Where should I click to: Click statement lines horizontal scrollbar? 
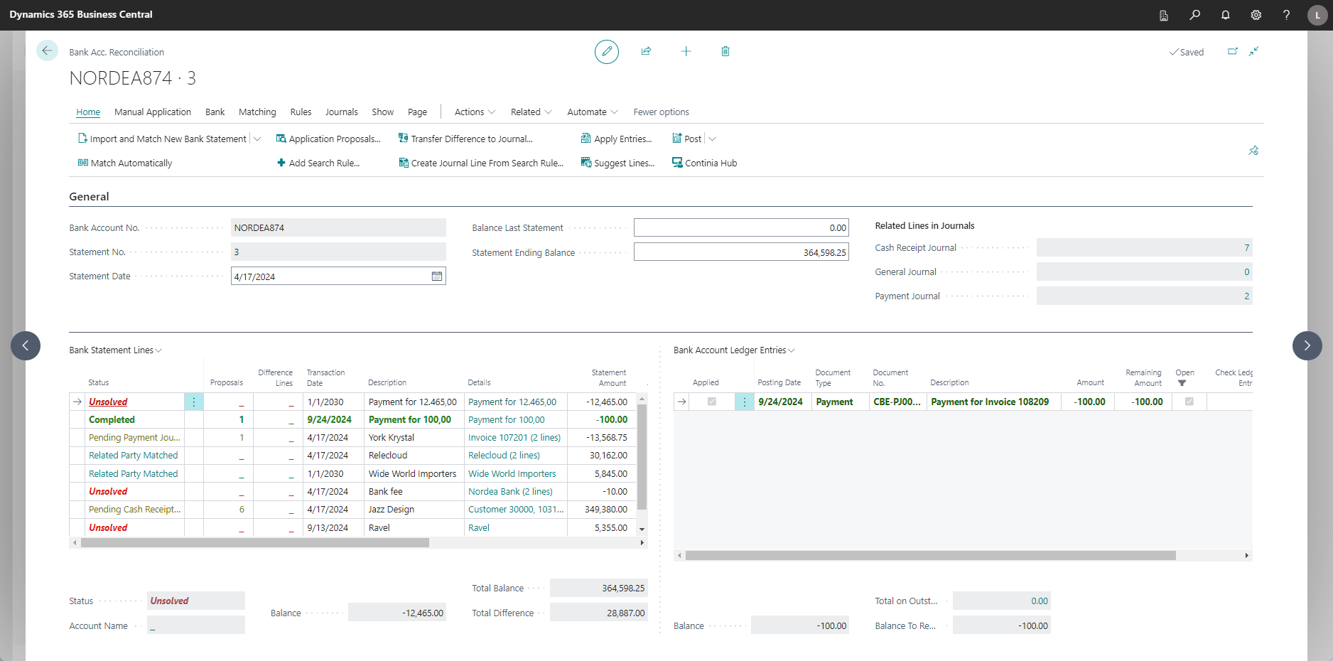[x=255, y=542]
